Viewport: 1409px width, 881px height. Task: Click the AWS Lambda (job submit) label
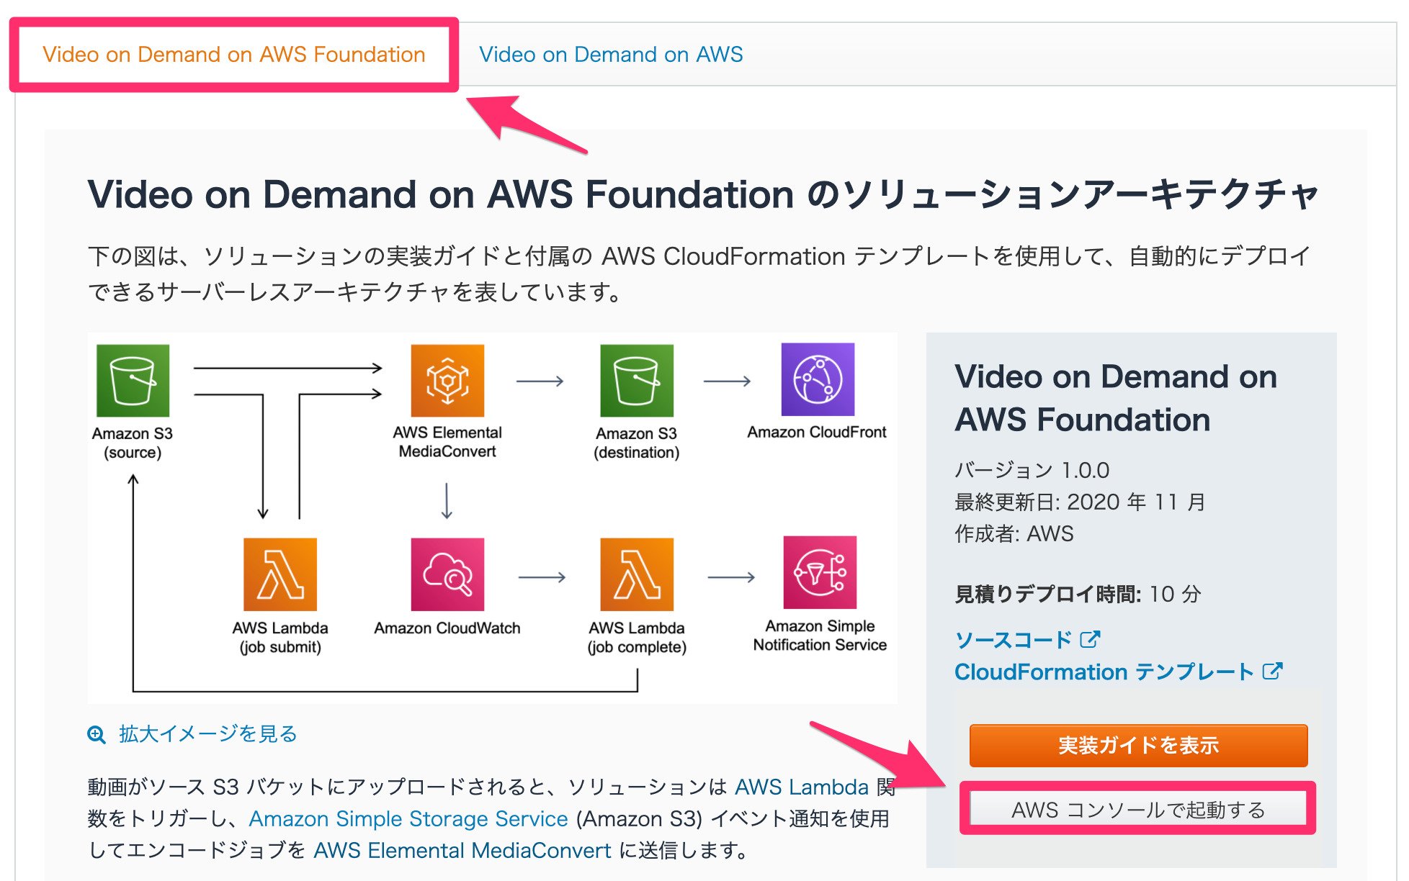(280, 637)
